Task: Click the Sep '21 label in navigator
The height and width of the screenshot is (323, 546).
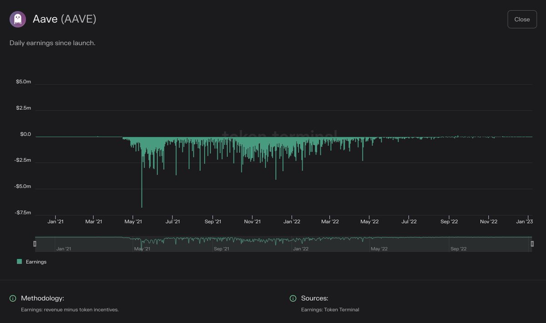Action: (x=221, y=249)
